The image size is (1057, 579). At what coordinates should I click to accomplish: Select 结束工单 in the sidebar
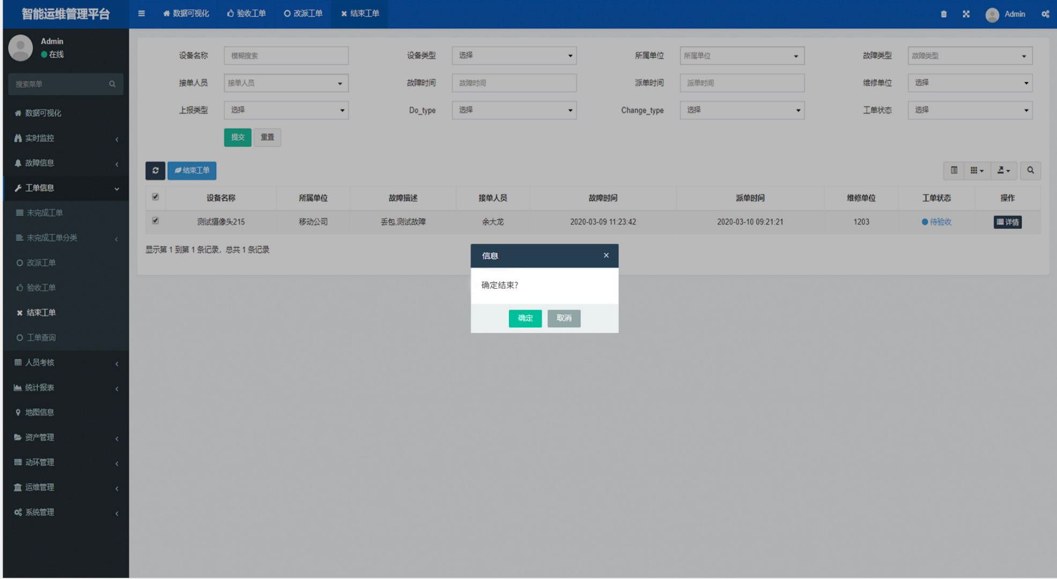point(65,313)
